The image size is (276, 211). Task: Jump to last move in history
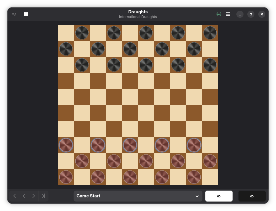point(43,196)
